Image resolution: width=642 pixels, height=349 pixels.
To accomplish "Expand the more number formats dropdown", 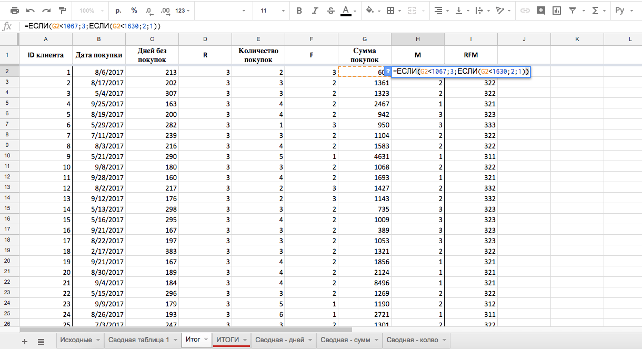I will [182, 11].
